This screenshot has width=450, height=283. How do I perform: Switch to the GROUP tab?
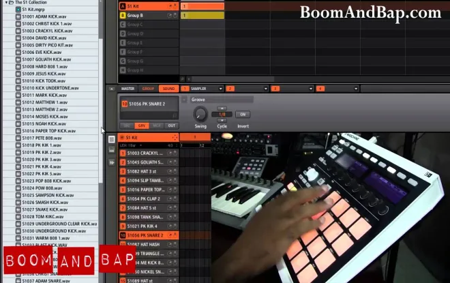148,89
